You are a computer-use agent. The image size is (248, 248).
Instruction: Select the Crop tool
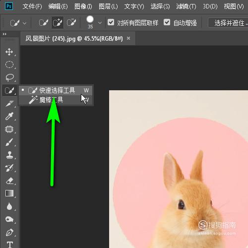tap(9, 104)
